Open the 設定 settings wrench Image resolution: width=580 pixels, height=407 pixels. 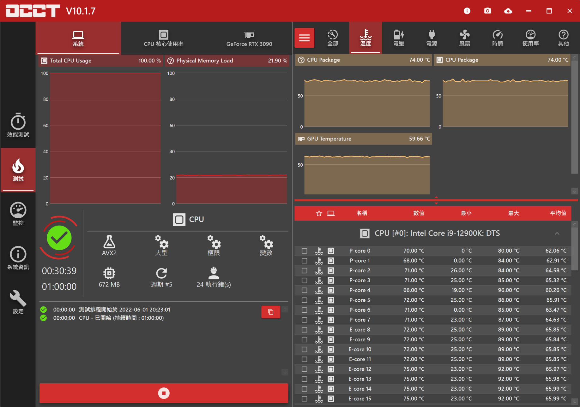pos(18,302)
